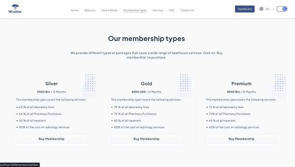Image resolution: width=295 pixels, height=167 pixels.
Task: Visit the FAQ section
Action: click(x=172, y=10)
